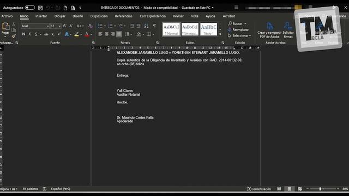This screenshot has height=196, width=349.
Task: Click the Reemplazar icon button
Action: (x=238, y=29)
